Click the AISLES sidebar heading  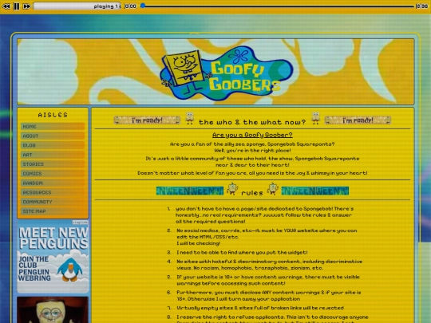[x=53, y=115]
